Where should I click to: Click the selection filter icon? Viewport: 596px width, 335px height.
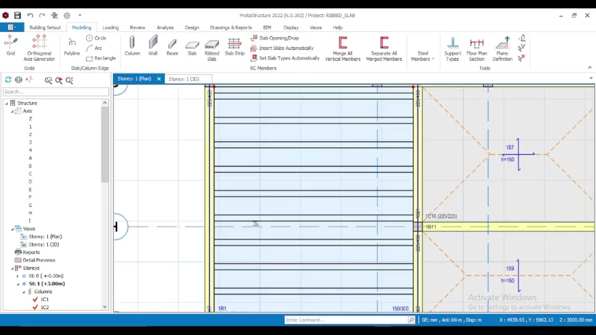click(x=522, y=48)
